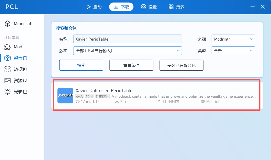Open the 启动 launch tab
The image size is (271, 160).
click(94, 7)
